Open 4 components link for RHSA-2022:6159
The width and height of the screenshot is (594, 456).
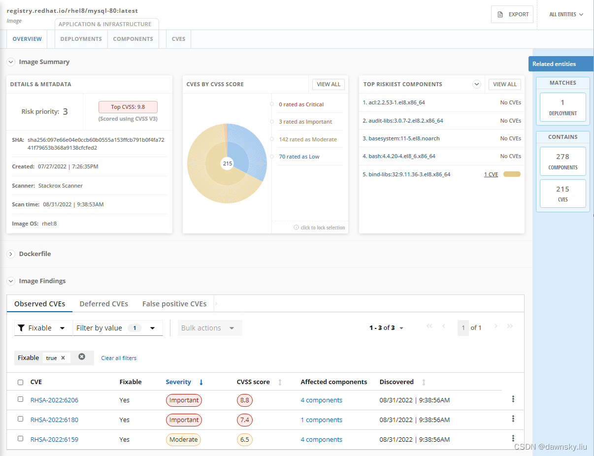tap(321, 440)
